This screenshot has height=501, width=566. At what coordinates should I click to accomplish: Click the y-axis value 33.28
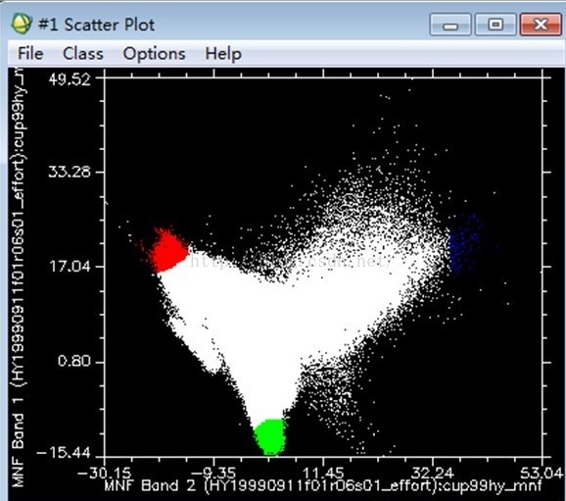71,172
